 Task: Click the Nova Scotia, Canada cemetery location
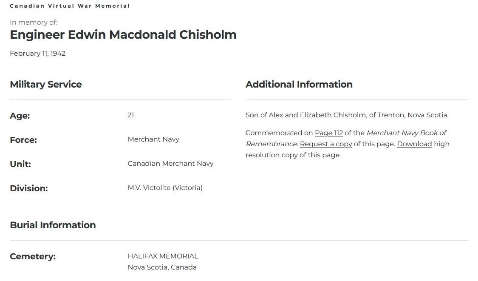[162, 267]
